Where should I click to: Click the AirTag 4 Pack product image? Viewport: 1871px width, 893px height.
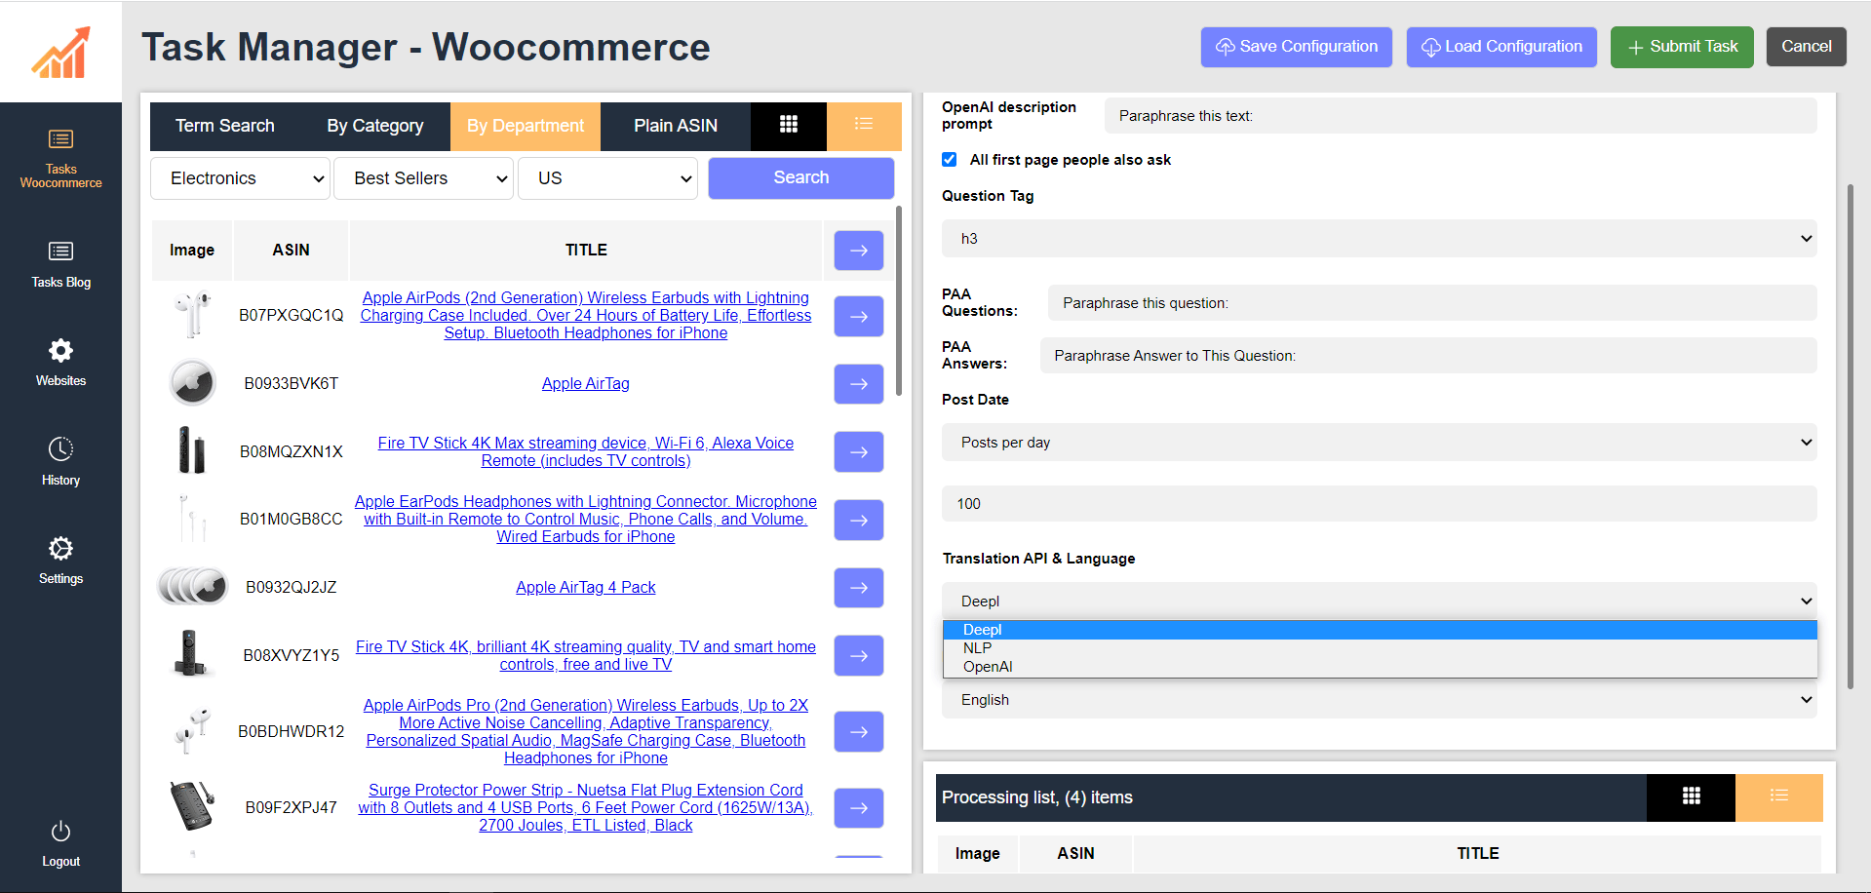click(x=192, y=587)
